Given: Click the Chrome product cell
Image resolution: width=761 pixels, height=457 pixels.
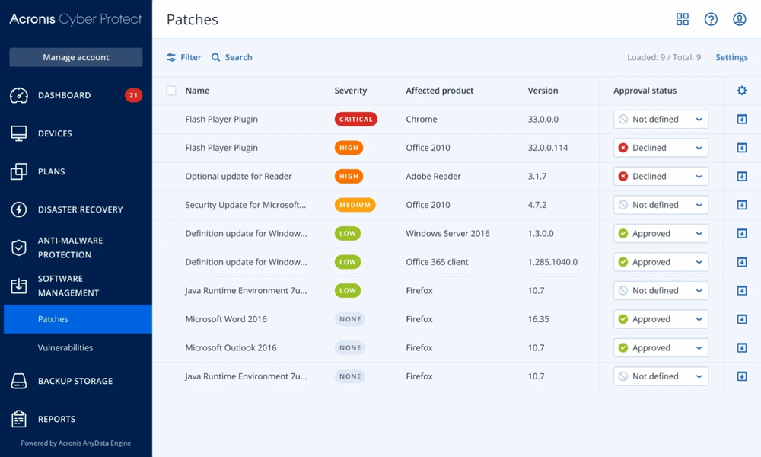Looking at the screenshot, I should tap(422, 120).
